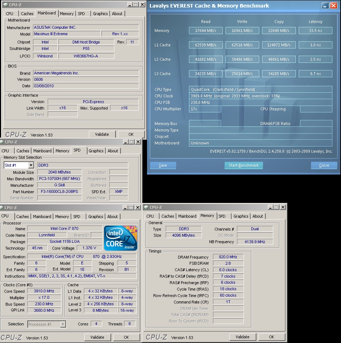Click the L3 Cache Write value 25614 MB/s
Image resolution: width=341 pixels, height=343 pixels.
coord(242,74)
